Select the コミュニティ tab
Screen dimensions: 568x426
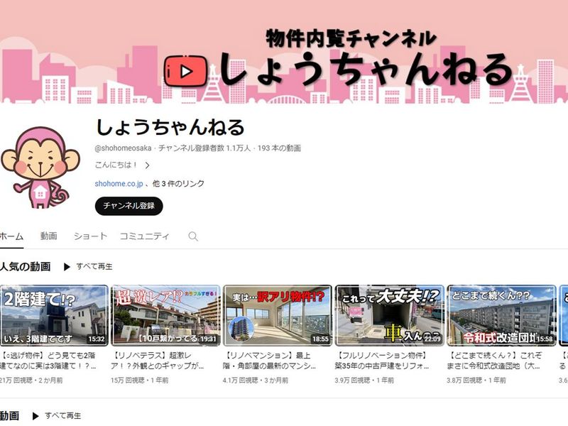[x=144, y=236]
